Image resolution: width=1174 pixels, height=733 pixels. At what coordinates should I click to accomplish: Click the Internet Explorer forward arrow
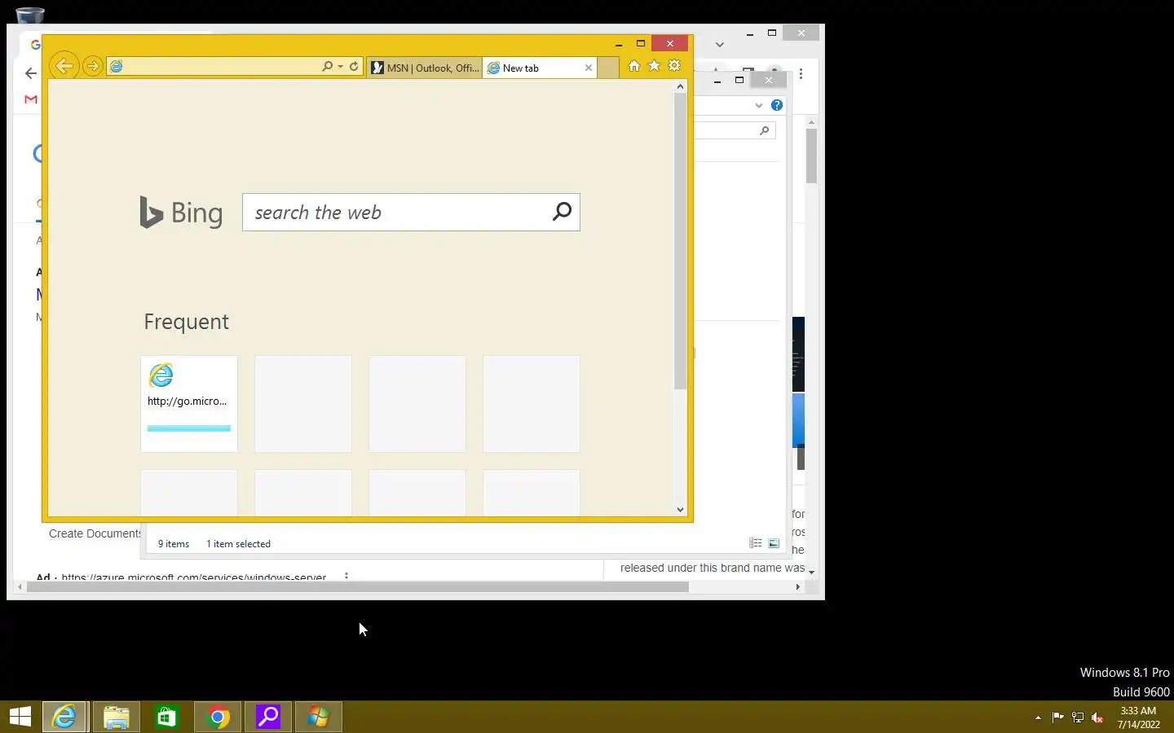point(93,66)
